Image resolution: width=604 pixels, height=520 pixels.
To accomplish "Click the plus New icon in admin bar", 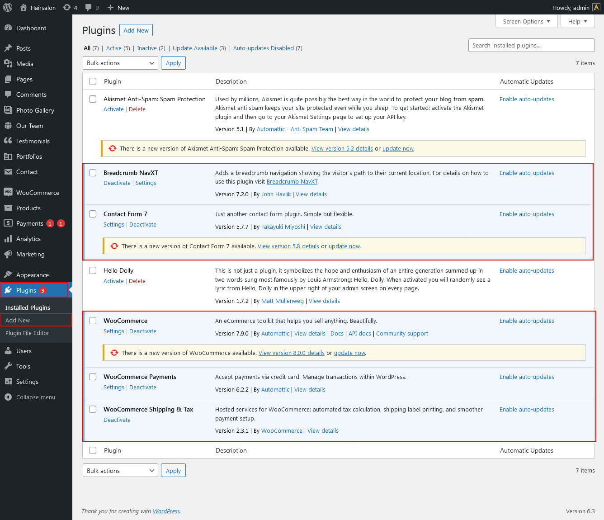I will tap(110, 8).
